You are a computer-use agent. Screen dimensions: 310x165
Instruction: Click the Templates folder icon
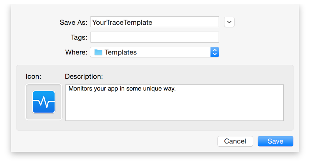(x=98, y=52)
